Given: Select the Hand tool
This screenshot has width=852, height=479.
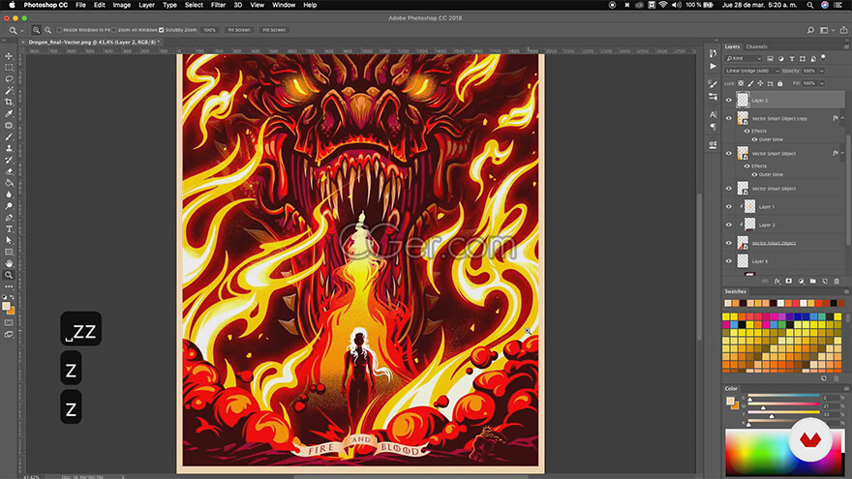Looking at the screenshot, I should (x=9, y=264).
